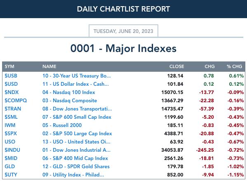Sort table by SYM column header
Image resolution: width=247 pixels, height=181 pixels.
tap(9, 66)
